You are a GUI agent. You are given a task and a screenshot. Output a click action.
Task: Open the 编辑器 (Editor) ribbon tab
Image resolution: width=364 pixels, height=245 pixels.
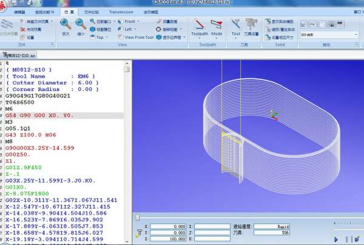coord(19,12)
